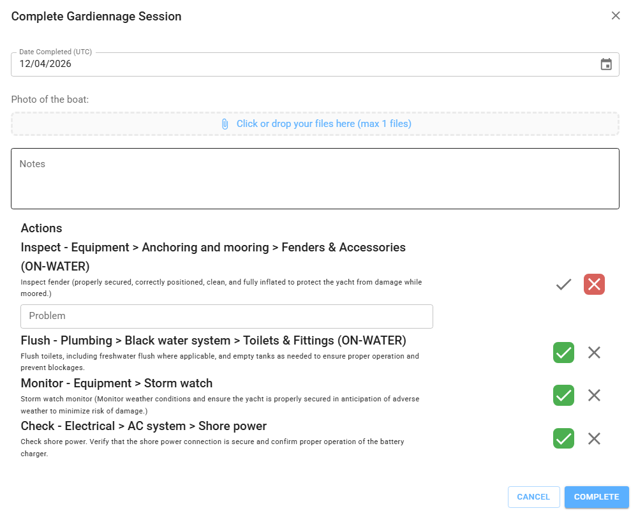
Task: Mark Shore power check as failed
Action: point(594,438)
